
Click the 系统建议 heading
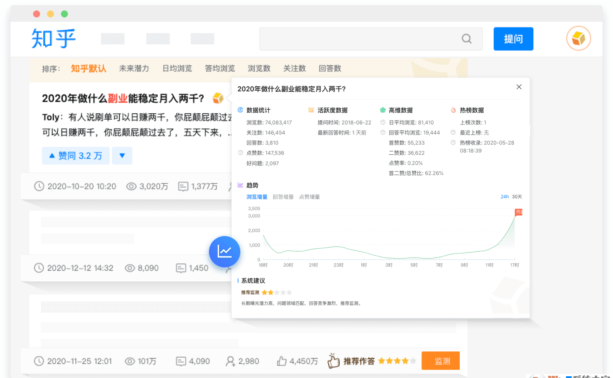pyautogui.click(x=253, y=280)
